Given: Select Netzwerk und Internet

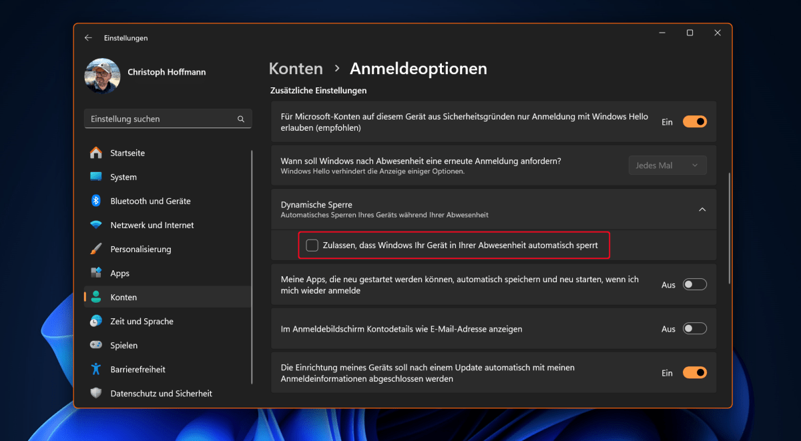Looking at the screenshot, I should (152, 225).
